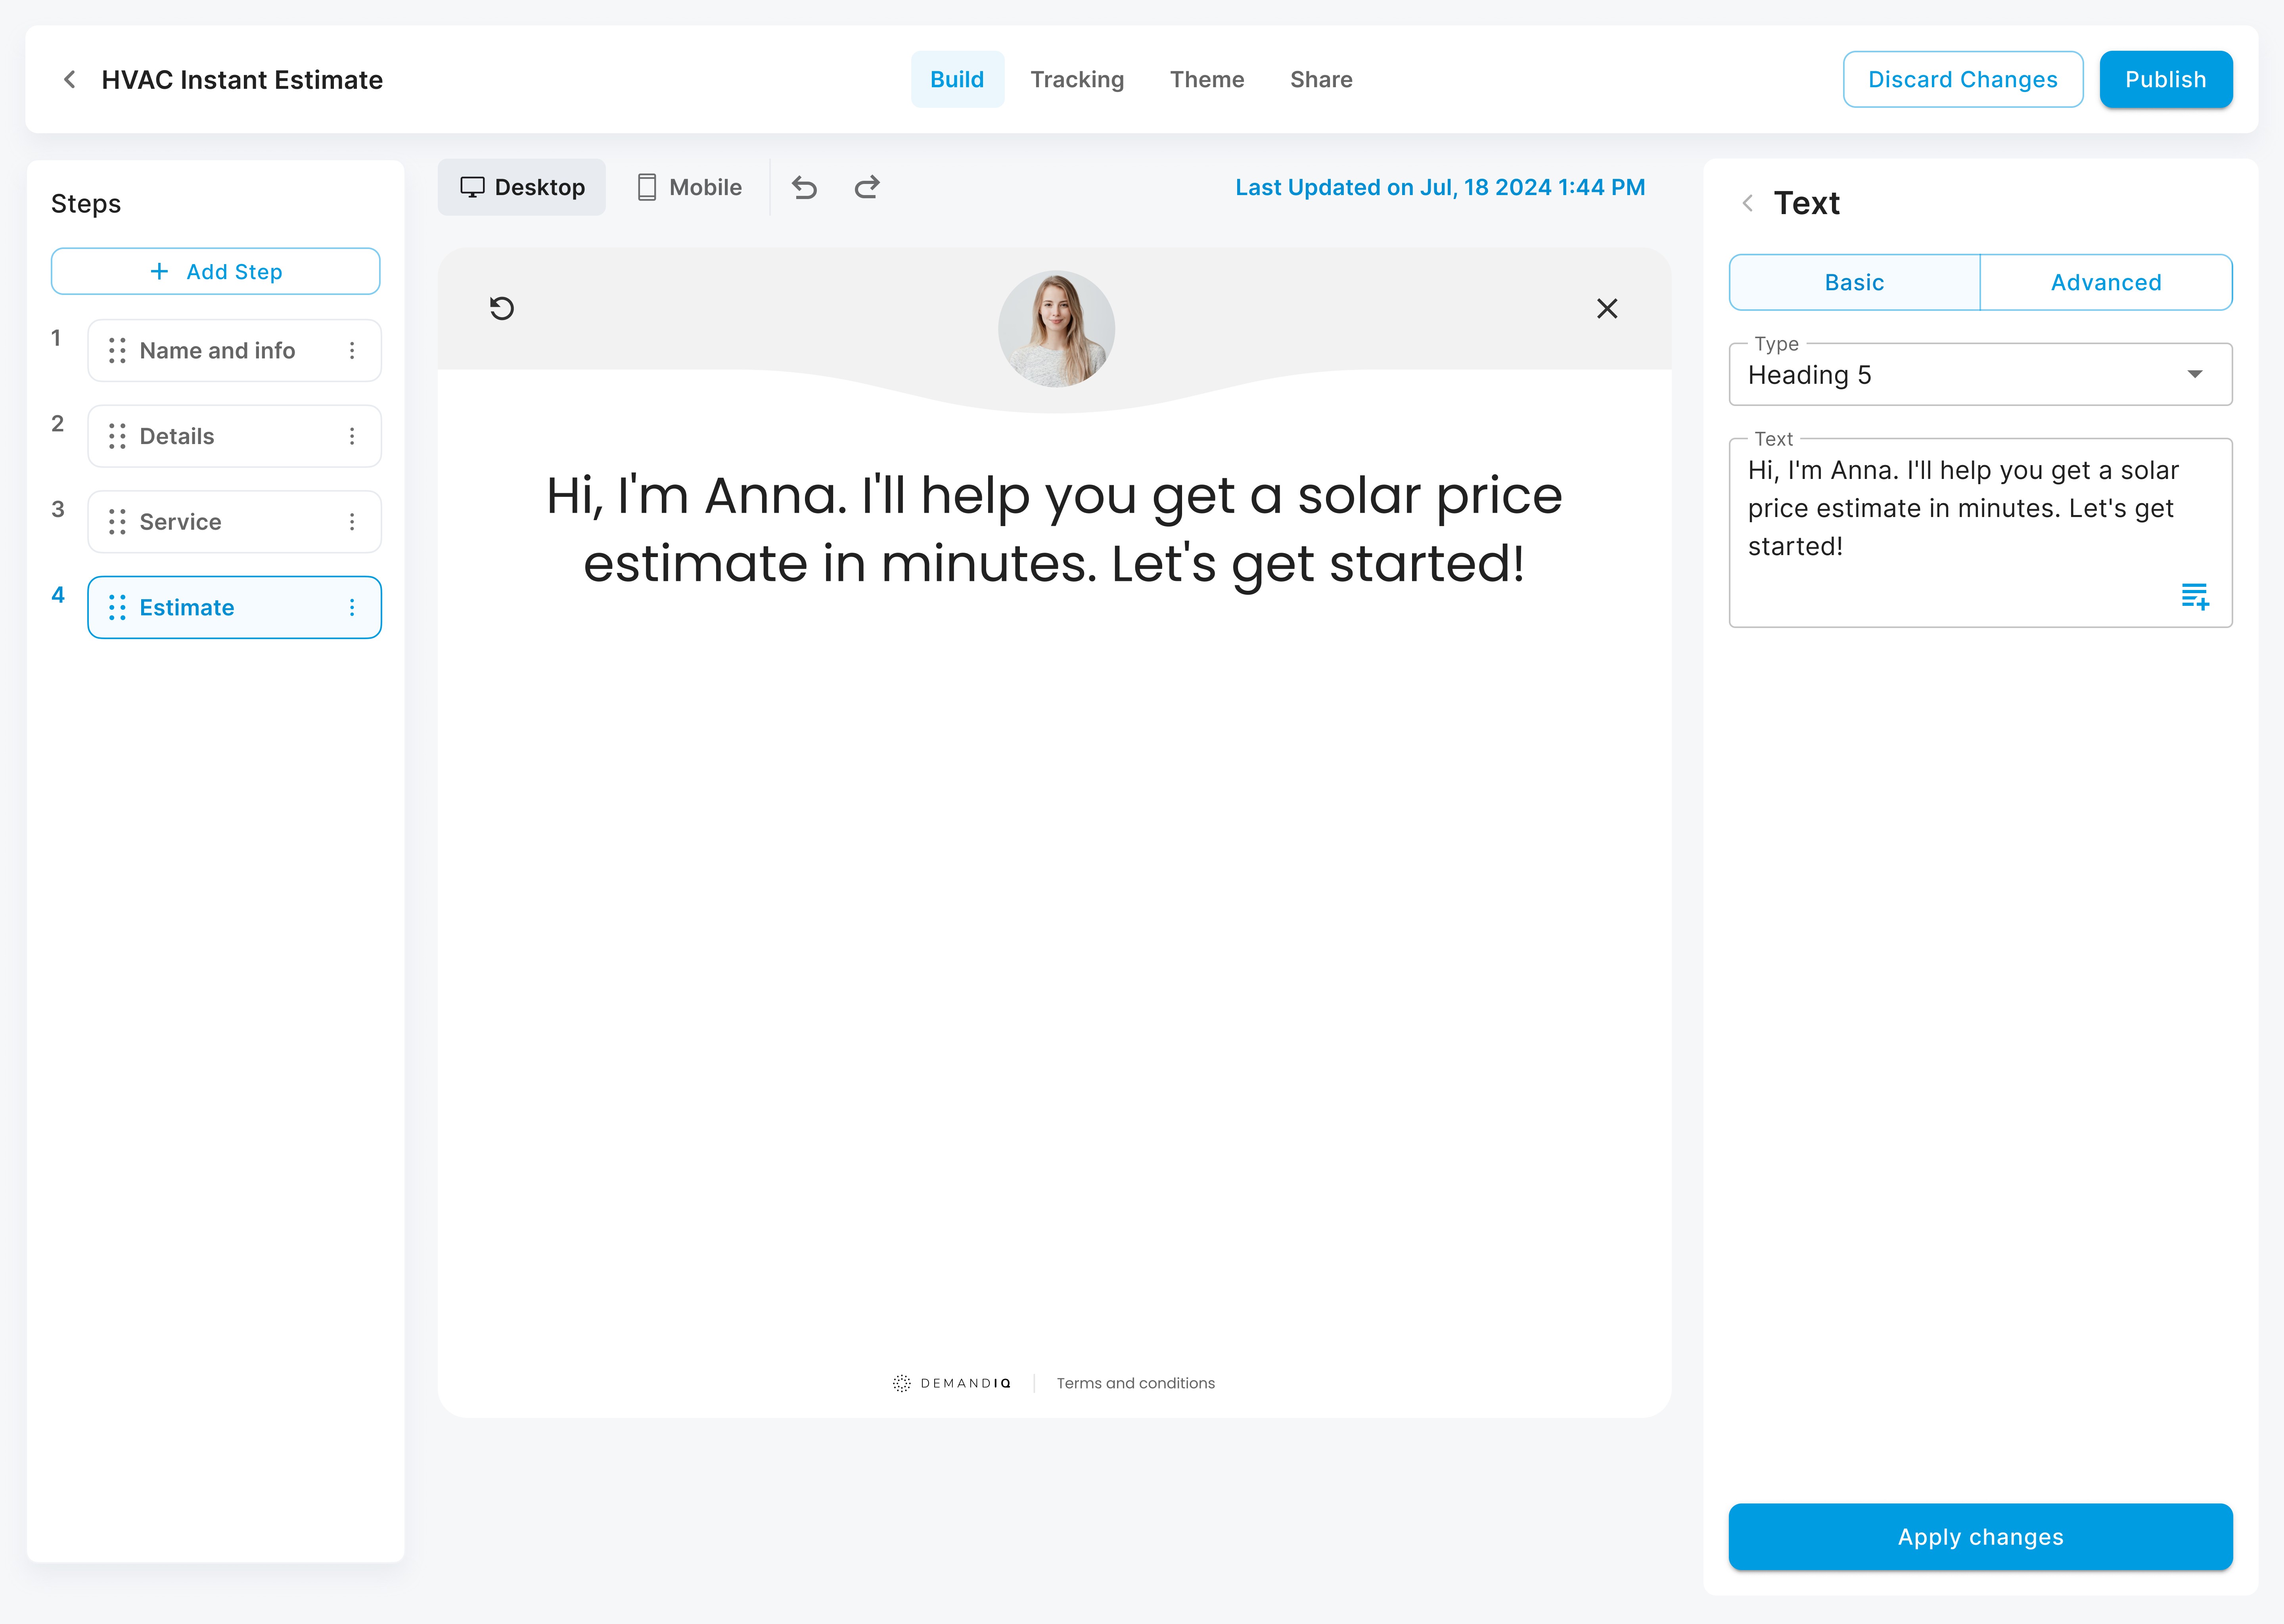Click the redo arrow icon
Image resolution: width=2284 pixels, height=1624 pixels.
click(867, 187)
